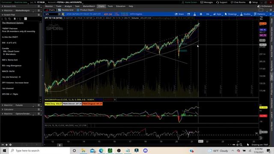Open the Analyze tab

(x=68, y=6)
